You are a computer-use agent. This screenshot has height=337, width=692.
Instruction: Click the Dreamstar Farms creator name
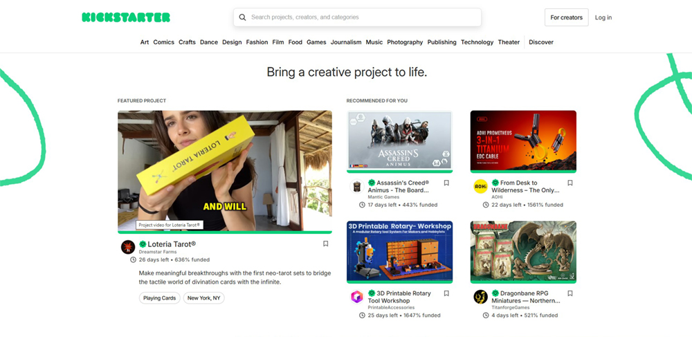pyautogui.click(x=158, y=252)
